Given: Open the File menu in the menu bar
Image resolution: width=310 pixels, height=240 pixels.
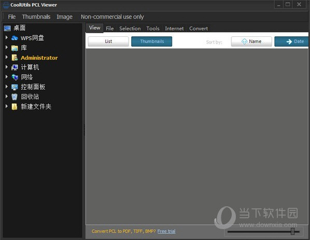Looking at the screenshot, I should (x=12, y=17).
